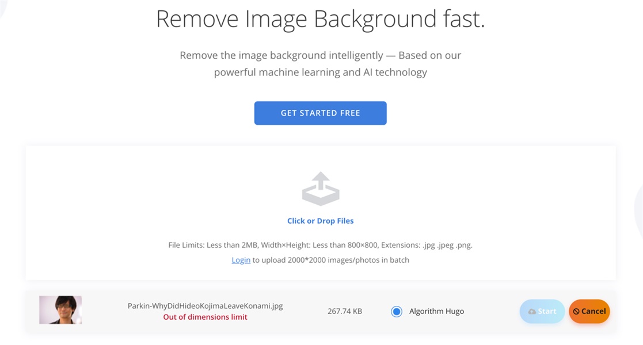Viewport: 643px width, 345px height.
Task: Click the Click or Drop Files link
Action: pos(320,221)
